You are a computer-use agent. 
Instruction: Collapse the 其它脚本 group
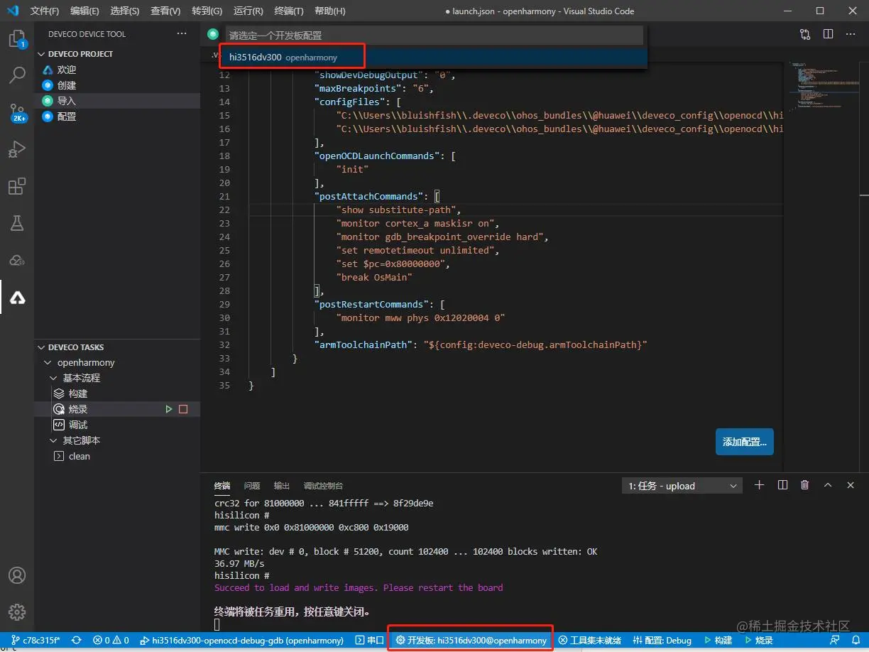82,440
